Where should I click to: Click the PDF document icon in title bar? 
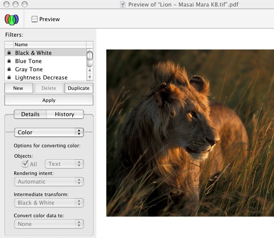tap(123, 4)
